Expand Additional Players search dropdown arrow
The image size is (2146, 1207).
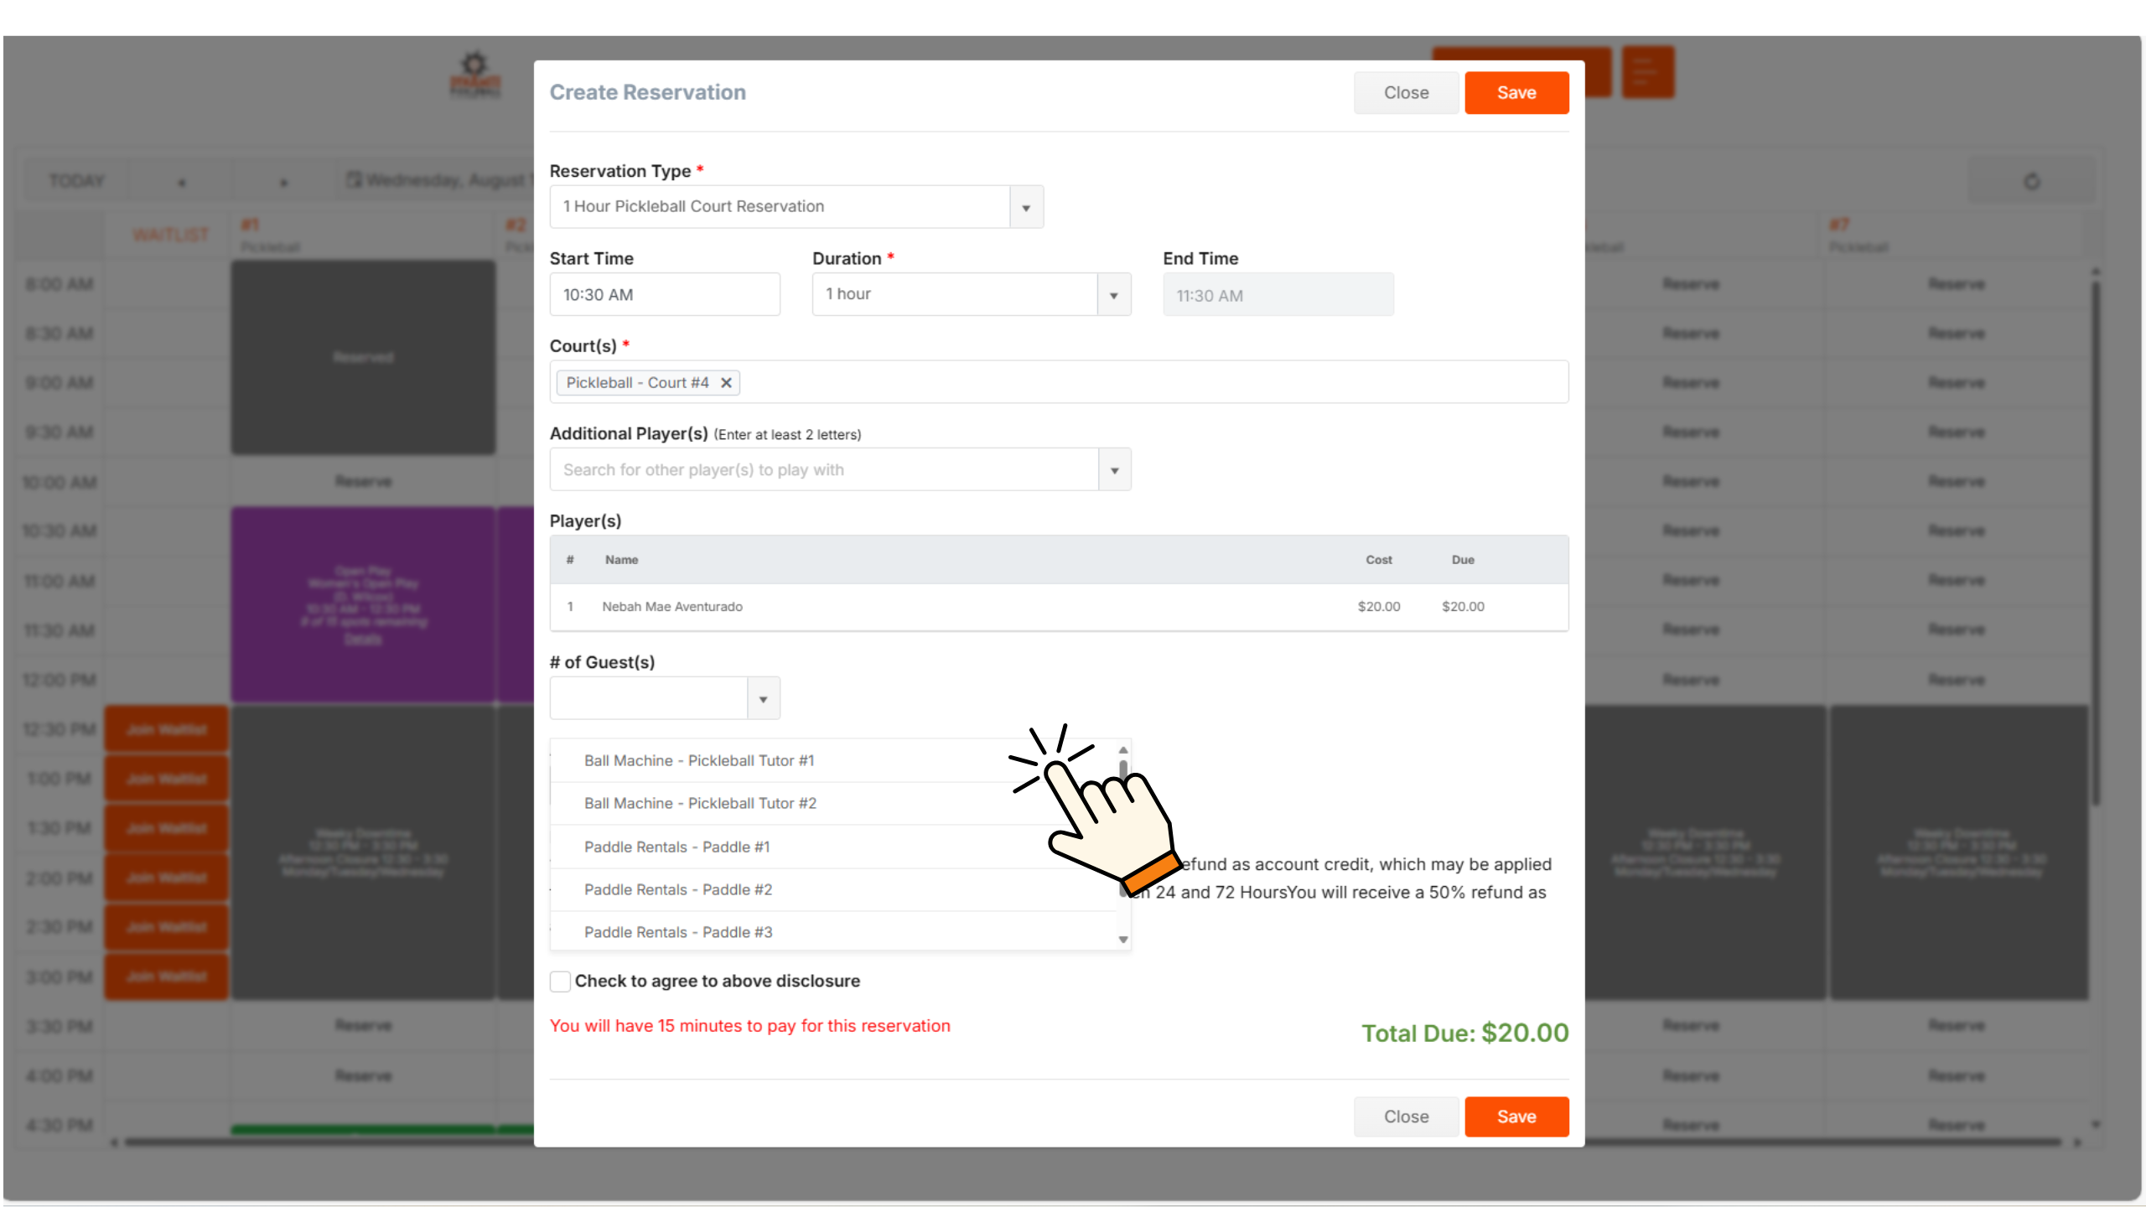pyautogui.click(x=1114, y=470)
